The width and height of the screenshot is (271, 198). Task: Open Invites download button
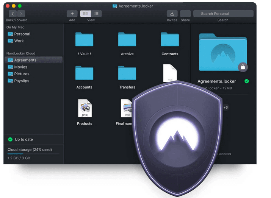click(172, 14)
